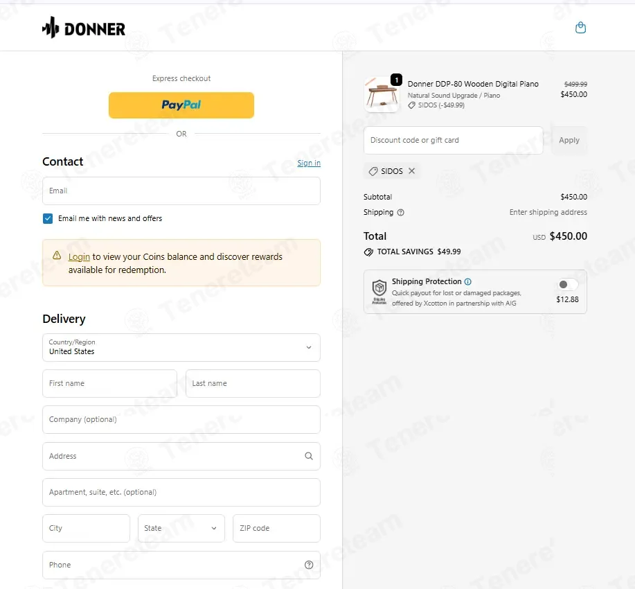Click the Phone field help icon
This screenshot has width=635, height=589.
pyautogui.click(x=309, y=565)
